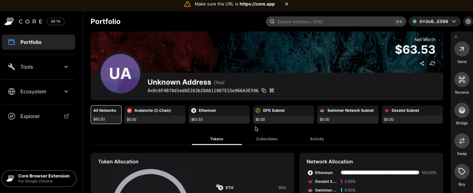Click the BETA badge
The width and height of the screenshot is (473, 193).
tap(56, 21)
